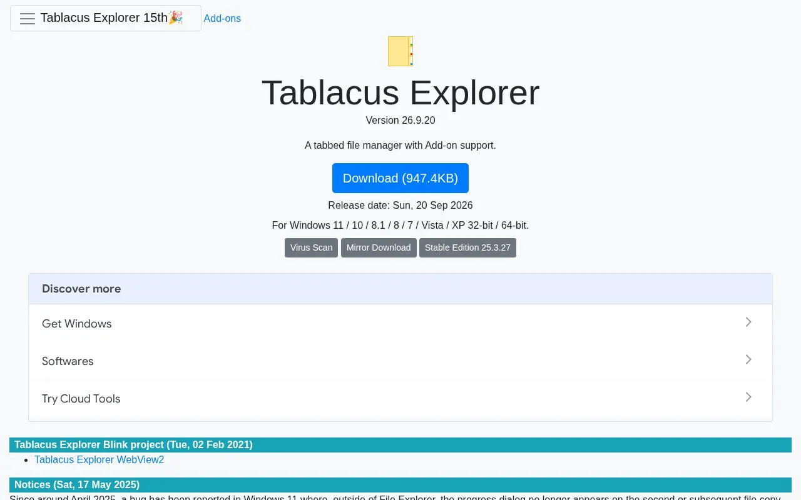Open the Virus Scan page

311,247
